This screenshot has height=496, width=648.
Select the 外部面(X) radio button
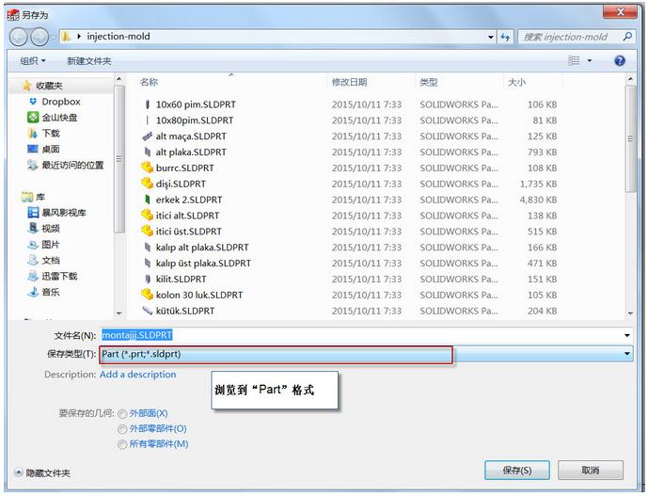point(122,413)
